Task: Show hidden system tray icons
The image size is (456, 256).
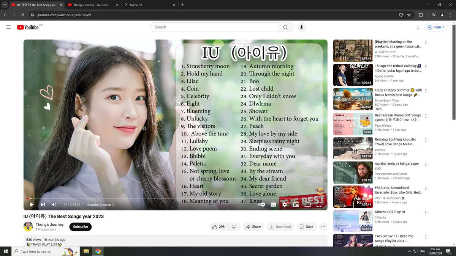Action: pyautogui.click(x=409, y=251)
